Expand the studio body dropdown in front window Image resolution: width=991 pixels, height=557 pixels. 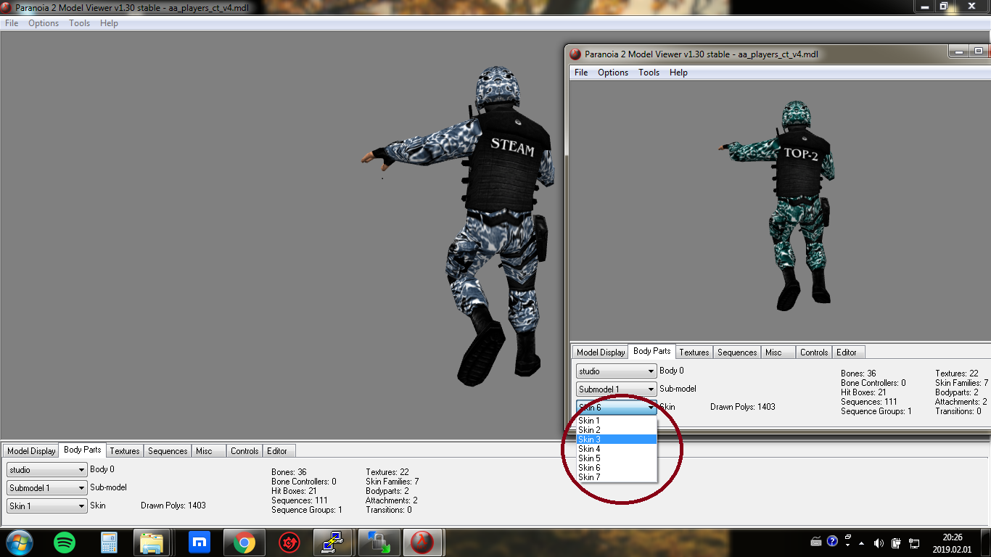click(x=616, y=371)
